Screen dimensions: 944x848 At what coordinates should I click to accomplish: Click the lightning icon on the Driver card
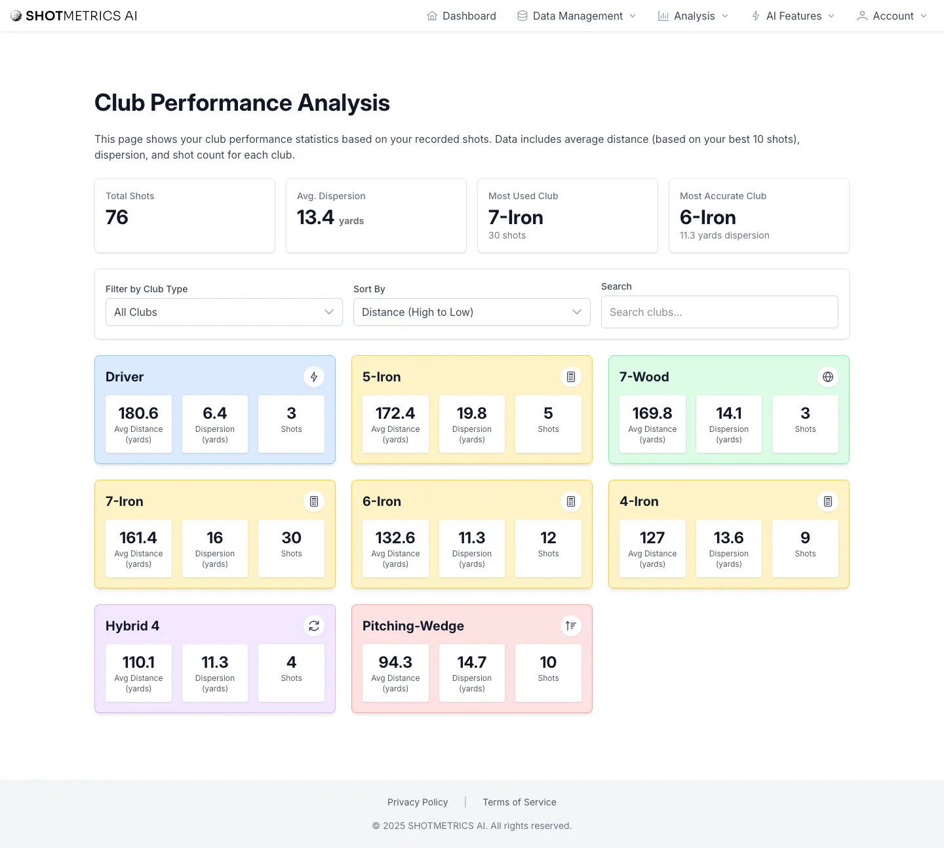314,377
